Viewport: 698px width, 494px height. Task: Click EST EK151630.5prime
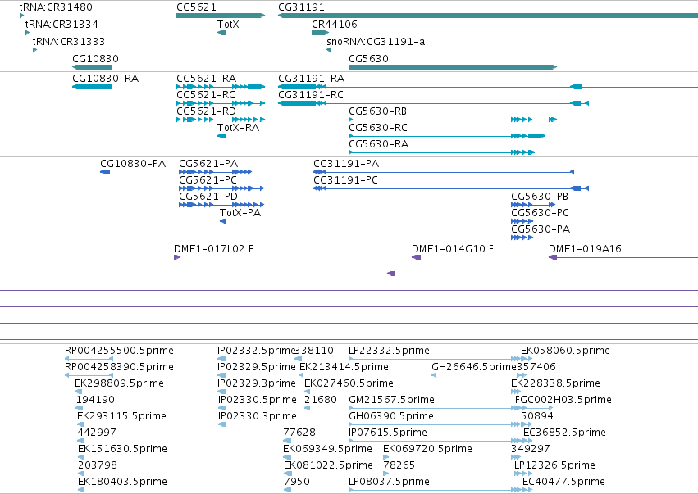(81, 458)
